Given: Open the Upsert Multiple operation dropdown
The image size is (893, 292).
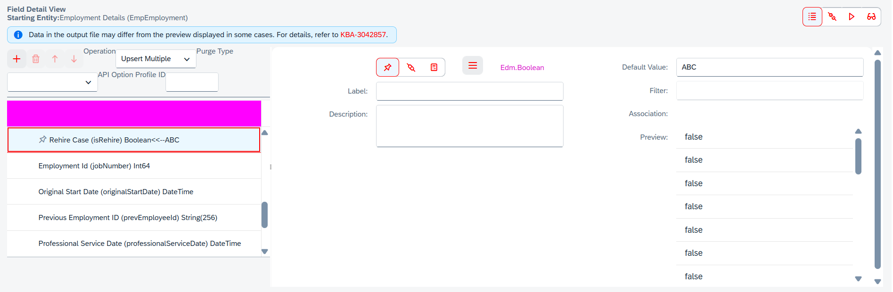Looking at the screenshot, I should tap(156, 59).
